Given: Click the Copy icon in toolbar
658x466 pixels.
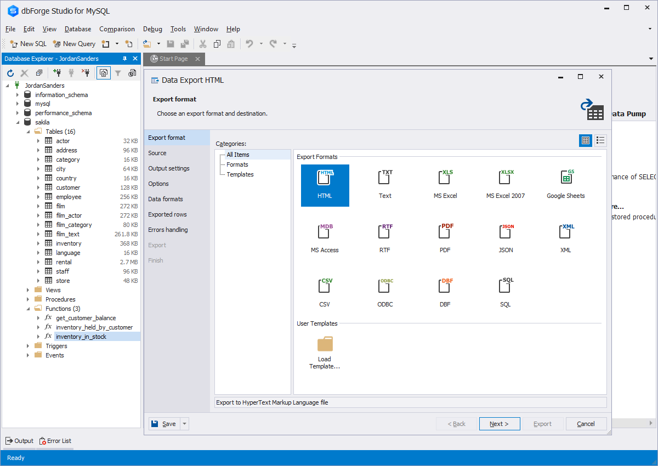Looking at the screenshot, I should pyautogui.click(x=217, y=44).
